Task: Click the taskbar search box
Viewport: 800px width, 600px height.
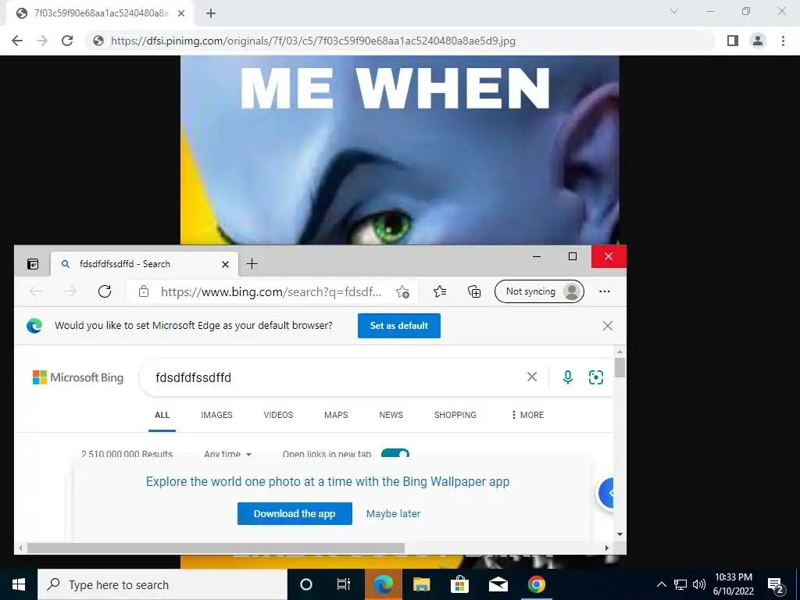Action: click(x=162, y=584)
